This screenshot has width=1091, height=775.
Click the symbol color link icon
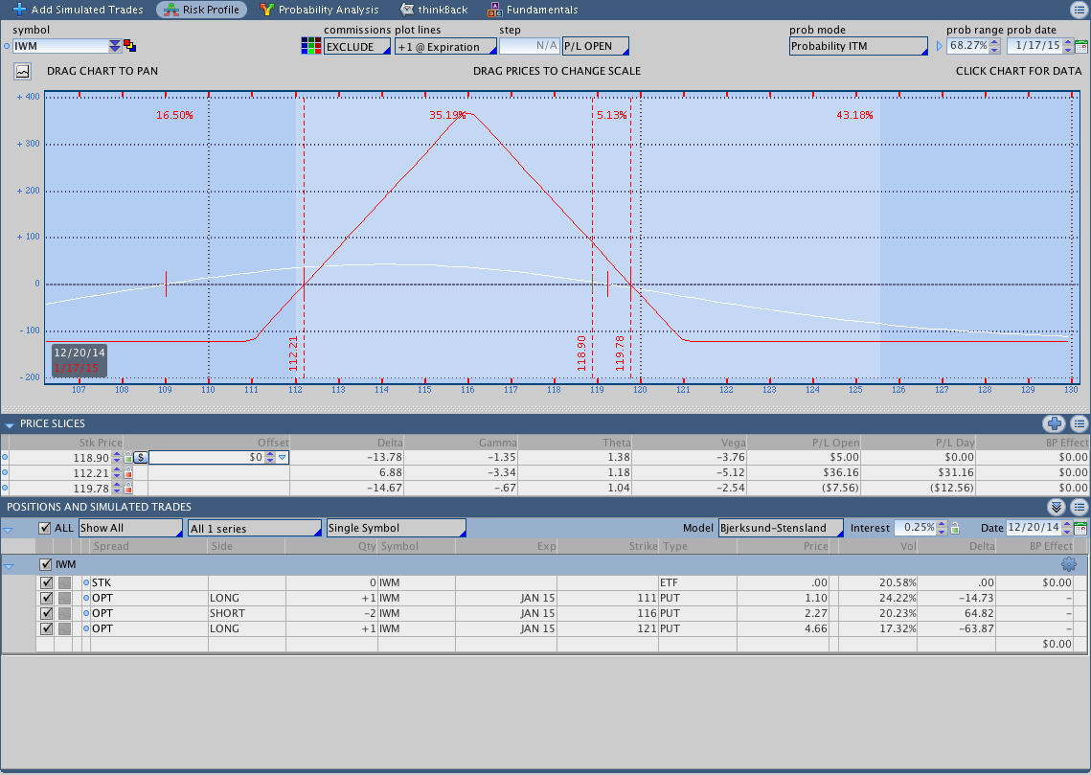pyautogui.click(x=129, y=46)
